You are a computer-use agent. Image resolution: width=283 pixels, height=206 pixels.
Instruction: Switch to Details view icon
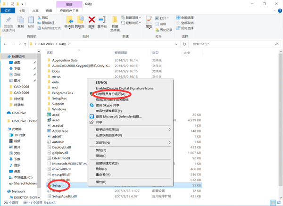[273, 203]
